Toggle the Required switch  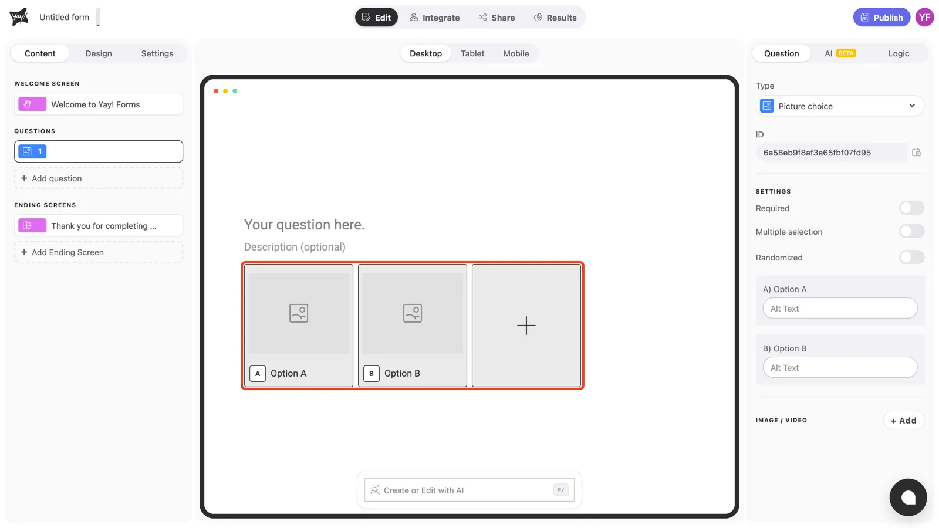(911, 208)
